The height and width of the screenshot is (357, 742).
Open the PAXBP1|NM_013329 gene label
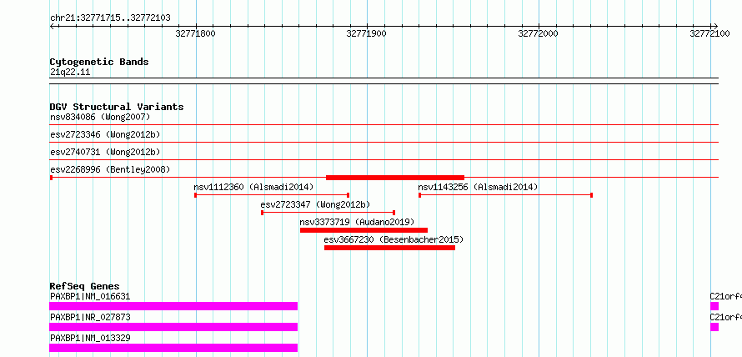(x=90, y=338)
